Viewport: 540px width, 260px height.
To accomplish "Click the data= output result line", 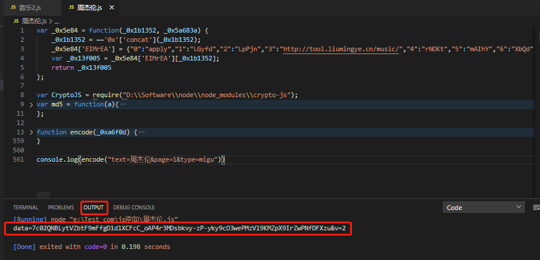I will coord(179,229).
